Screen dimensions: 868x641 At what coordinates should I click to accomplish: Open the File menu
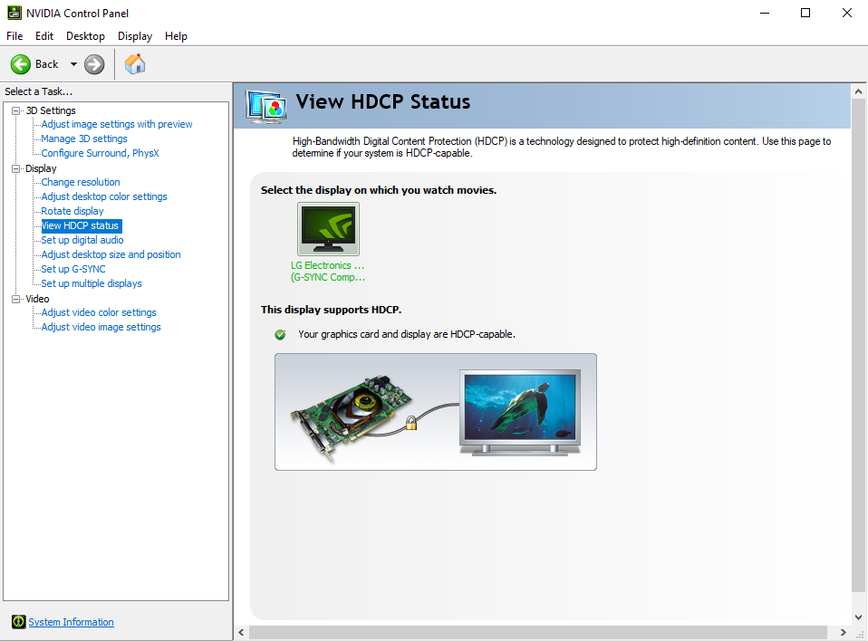click(x=14, y=36)
